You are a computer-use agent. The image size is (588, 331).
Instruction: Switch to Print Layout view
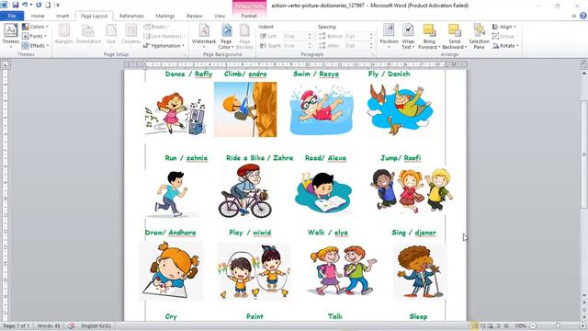[475, 325]
